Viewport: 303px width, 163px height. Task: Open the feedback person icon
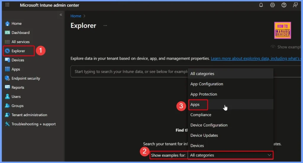[x=295, y=5]
